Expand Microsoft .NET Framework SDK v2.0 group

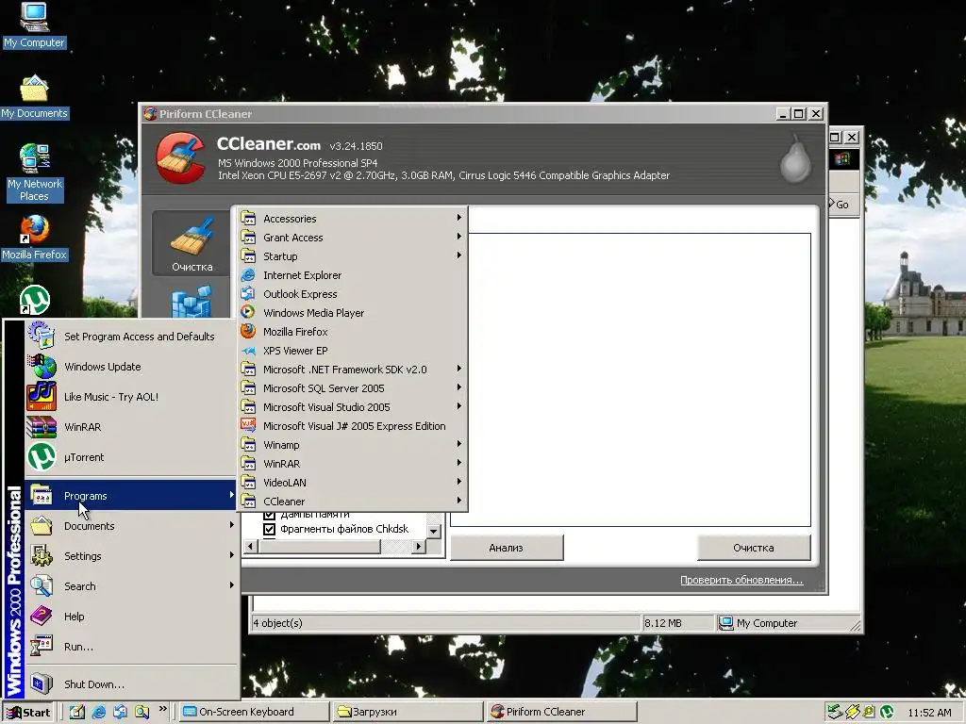tap(352, 370)
